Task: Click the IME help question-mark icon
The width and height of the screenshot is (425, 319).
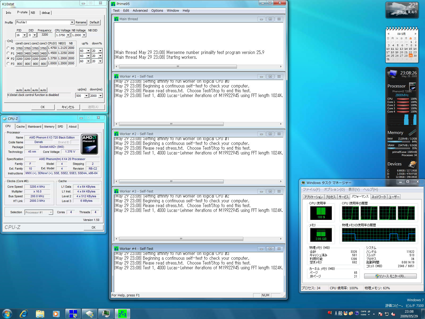Action: tap(357, 313)
